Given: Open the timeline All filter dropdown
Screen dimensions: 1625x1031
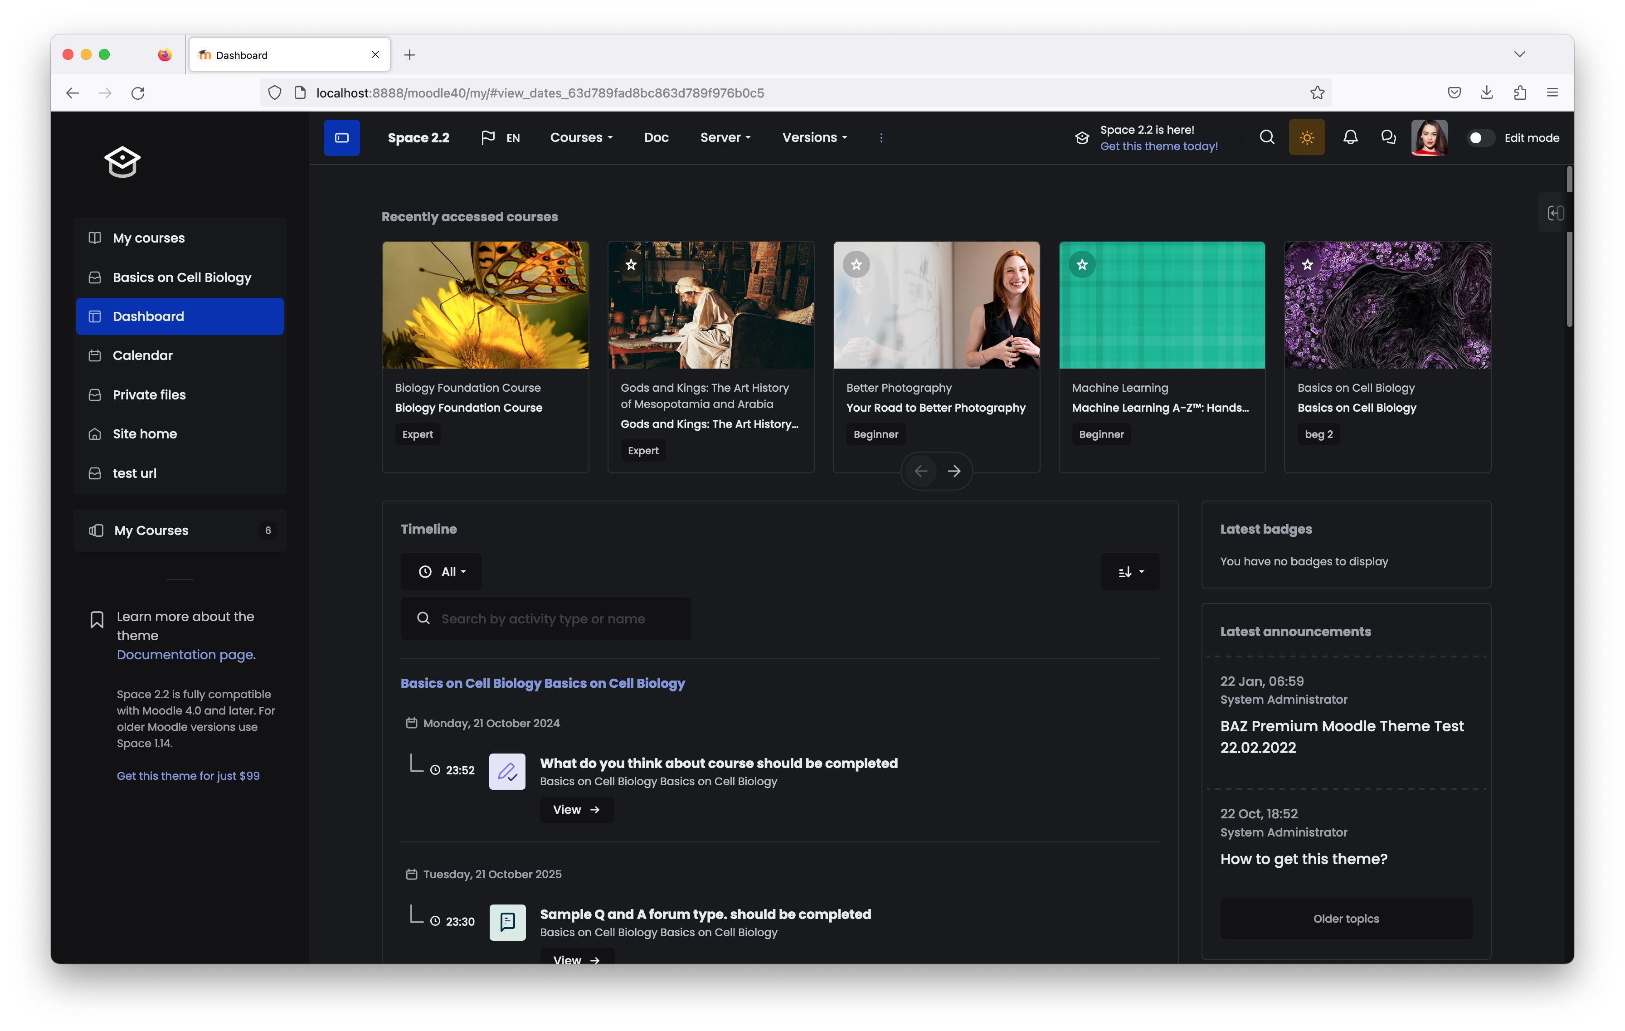Looking at the screenshot, I should click(x=441, y=572).
